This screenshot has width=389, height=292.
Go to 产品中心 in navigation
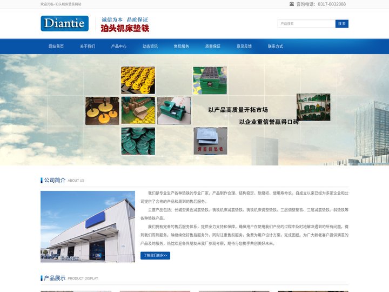pos(118,47)
